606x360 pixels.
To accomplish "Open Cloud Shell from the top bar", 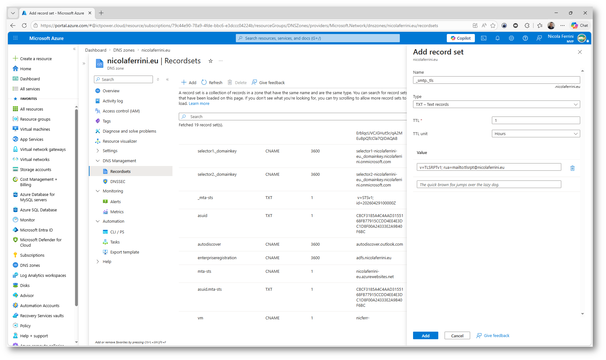I will coord(483,38).
